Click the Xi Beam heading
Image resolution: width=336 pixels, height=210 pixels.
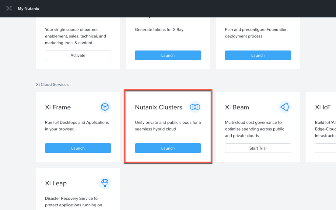coord(237,107)
